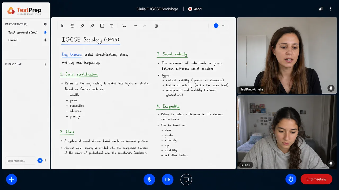Select Giulia F. participant name
Viewport: 339px width, 190px height.
(13, 40)
